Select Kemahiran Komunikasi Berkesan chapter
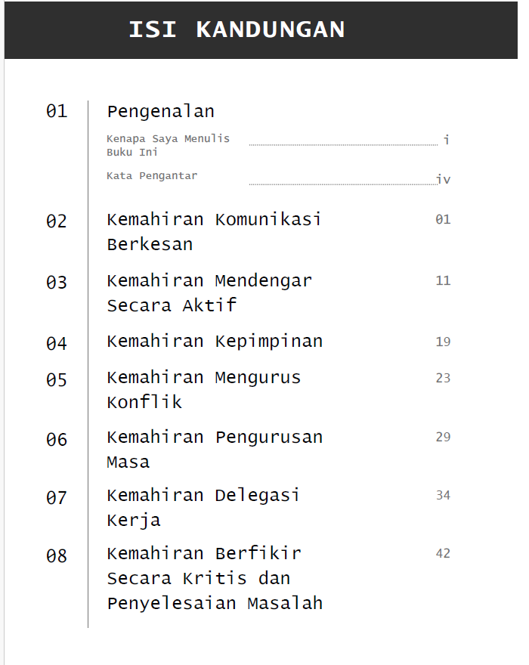529x665 pixels. point(214,231)
